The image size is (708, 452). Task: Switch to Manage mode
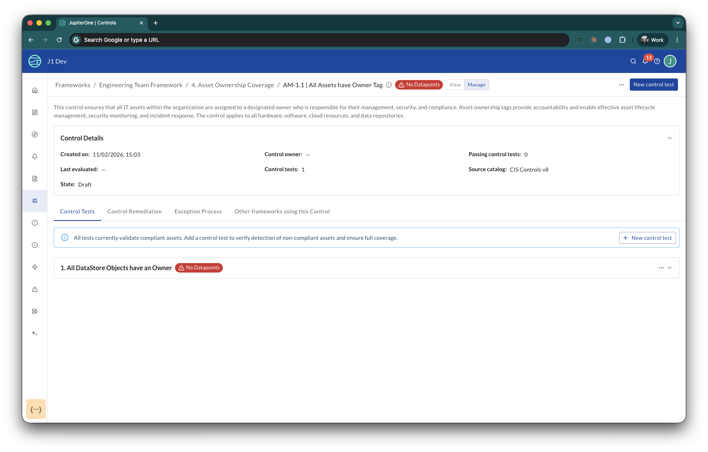point(476,85)
